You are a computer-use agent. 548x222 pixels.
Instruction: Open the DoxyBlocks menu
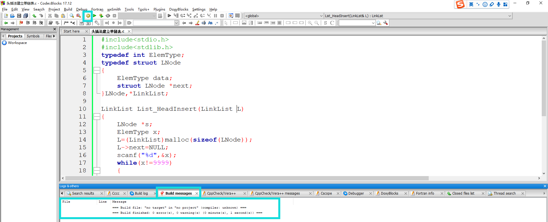tap(179, 9)
